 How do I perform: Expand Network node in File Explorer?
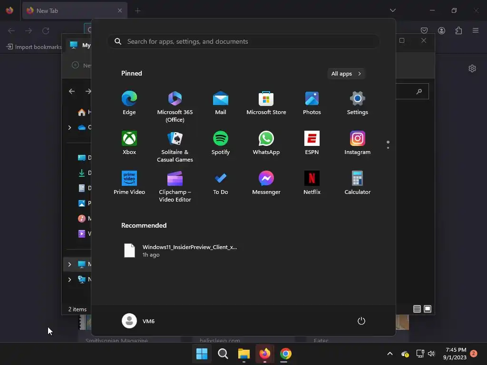click(69, 279)
